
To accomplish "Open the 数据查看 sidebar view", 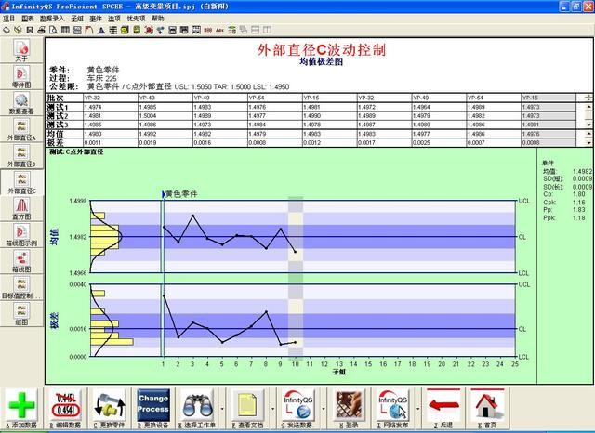I will coord(21,103).
